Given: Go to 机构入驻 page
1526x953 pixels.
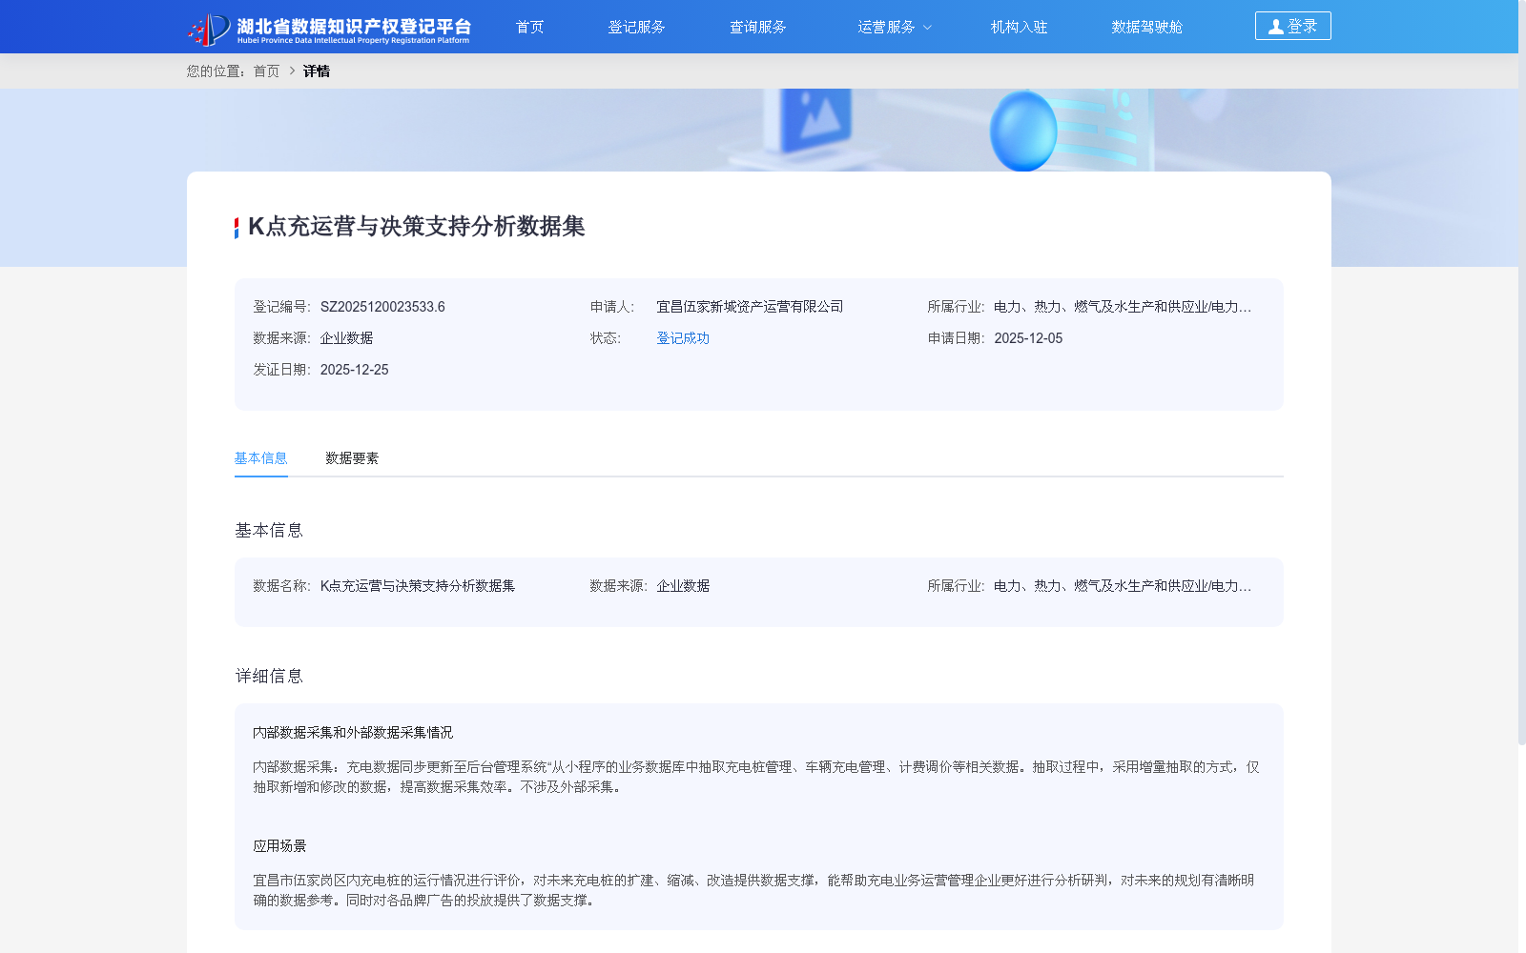Looking at the screenshot, I should [x=1019, y=27].
